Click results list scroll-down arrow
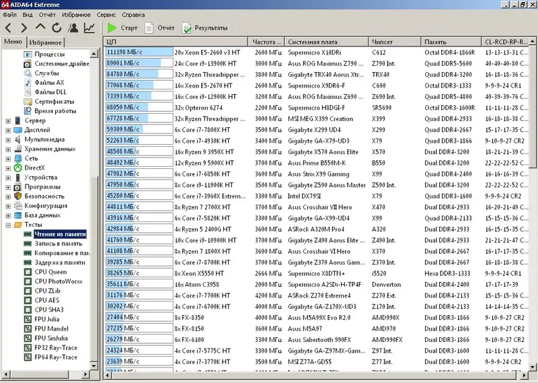Viewport: 538px width, 383px height. pyautogui.click(x=533, y=367)
